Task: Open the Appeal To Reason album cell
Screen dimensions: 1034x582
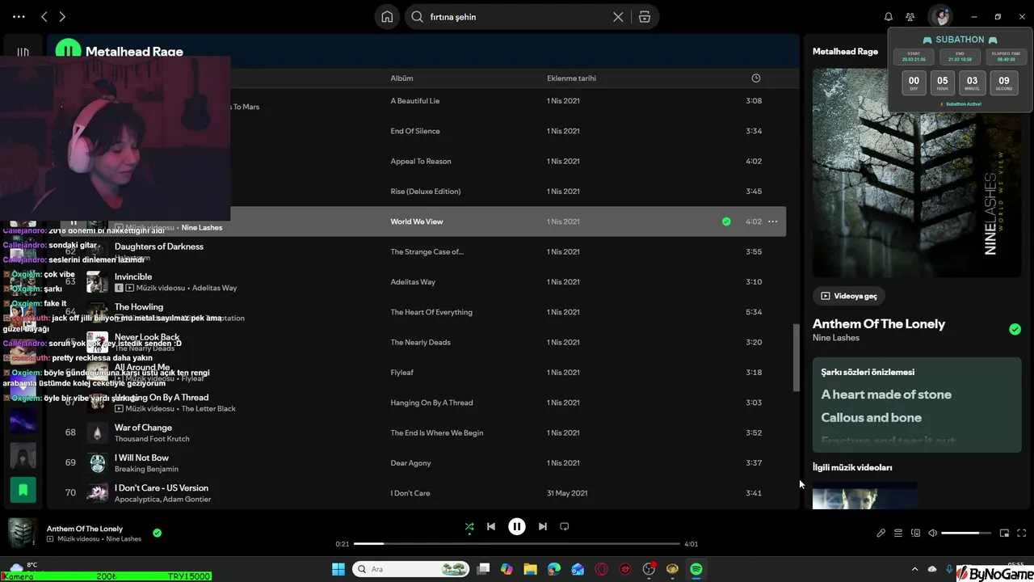Action: coord(421,162)
